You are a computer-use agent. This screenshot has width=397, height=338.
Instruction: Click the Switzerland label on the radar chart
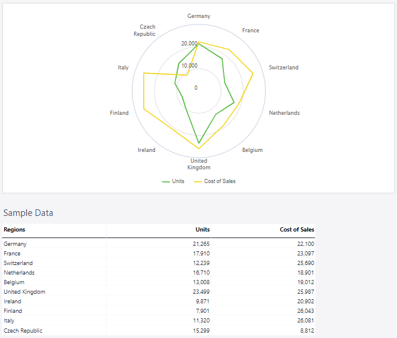[283, 68]
